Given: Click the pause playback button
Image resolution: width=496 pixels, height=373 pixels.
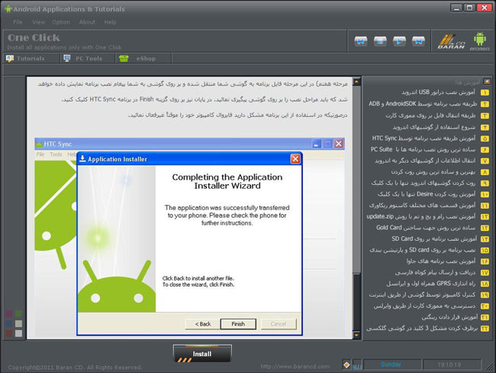Looking at the screenshot, I should click(380, 41).
